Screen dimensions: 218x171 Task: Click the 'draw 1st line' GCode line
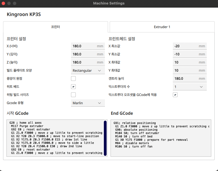pyautogui.click(x=49, y=140)
